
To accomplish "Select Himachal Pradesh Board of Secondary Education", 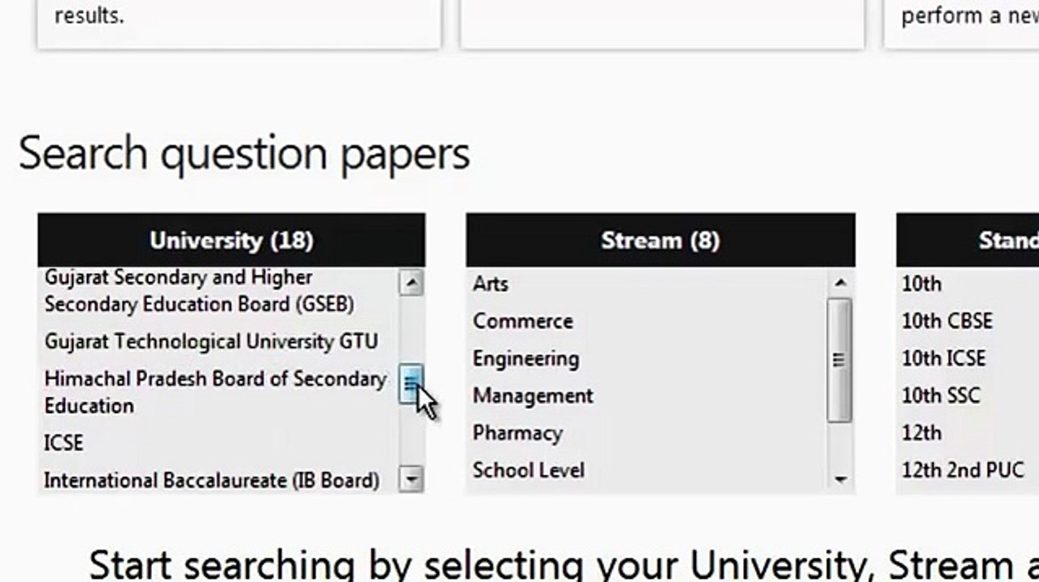I will [x=216, y=392].
